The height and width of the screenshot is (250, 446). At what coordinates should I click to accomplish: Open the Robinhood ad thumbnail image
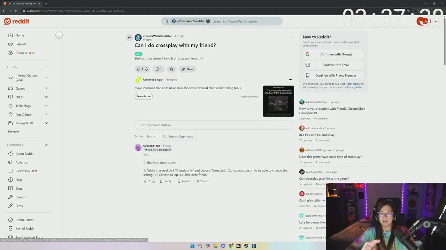coord(278,101)
